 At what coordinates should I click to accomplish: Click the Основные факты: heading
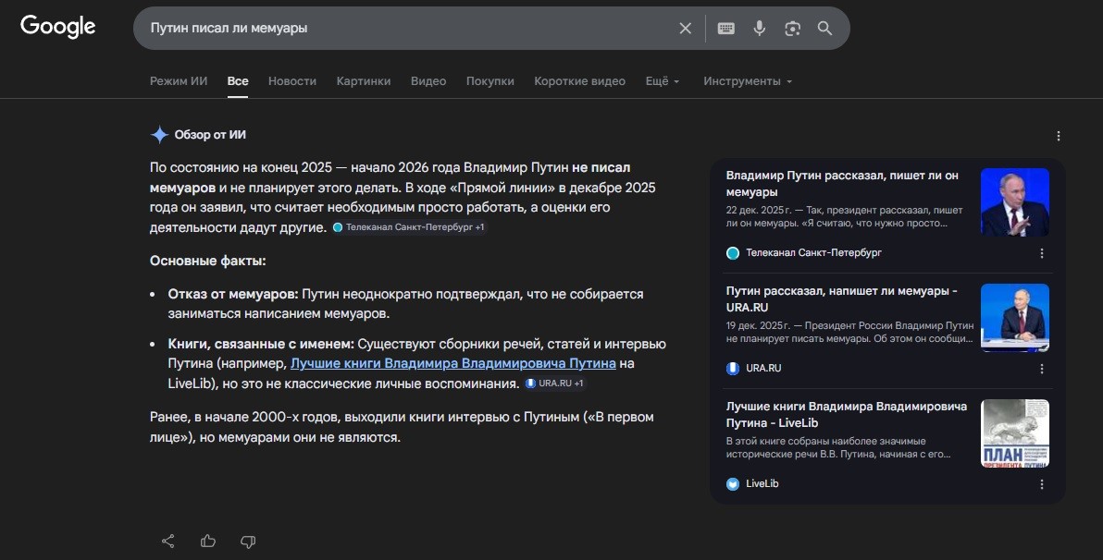coord(207,261)
